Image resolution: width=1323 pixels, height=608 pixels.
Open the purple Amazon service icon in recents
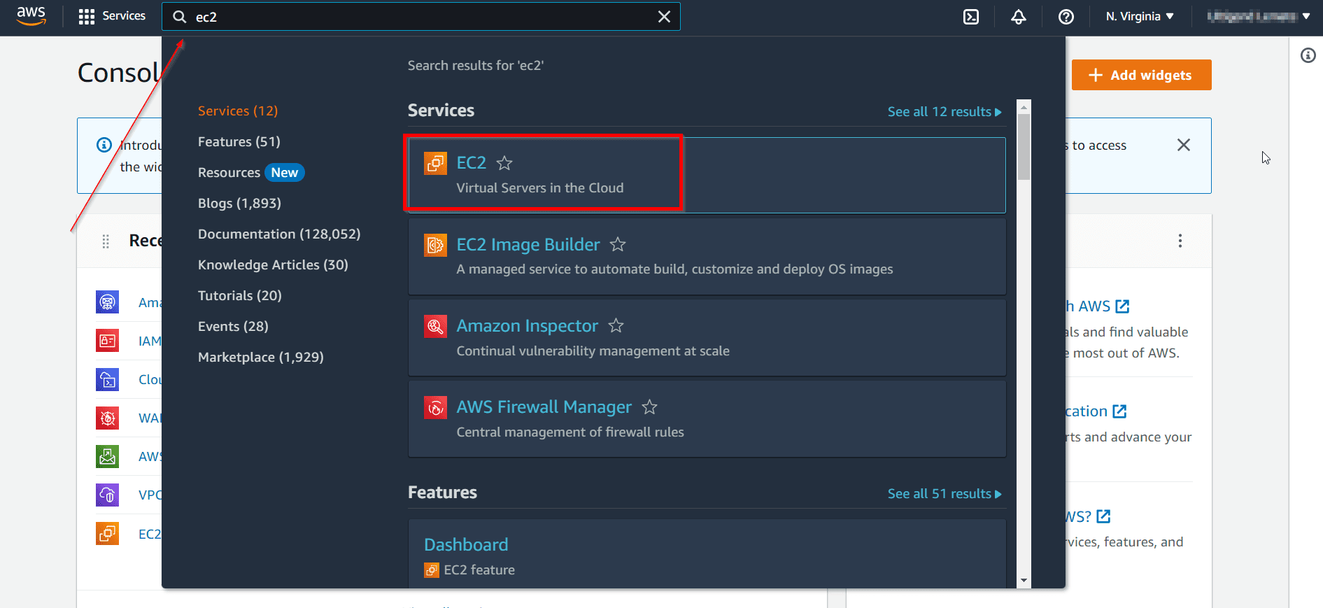point(107,302)
